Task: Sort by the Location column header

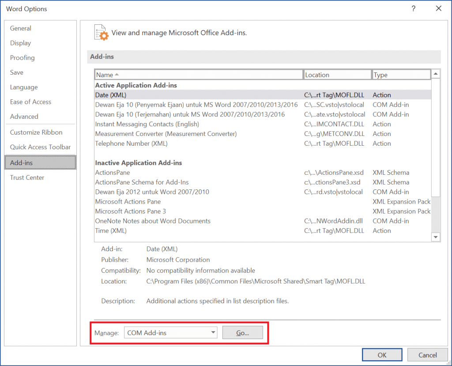Action: pos(337,75)
